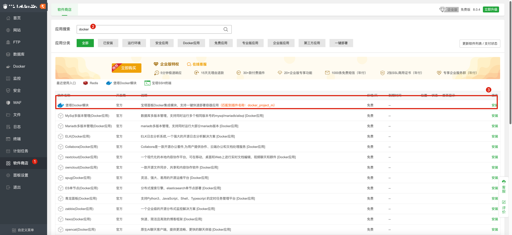Click the 计划任务 calendar icon in sidebar
This screenshot has height=235, width=512.
(8, 151)
